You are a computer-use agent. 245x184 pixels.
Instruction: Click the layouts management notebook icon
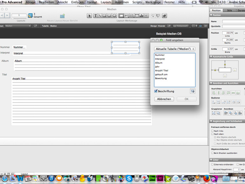click(30, 16)
